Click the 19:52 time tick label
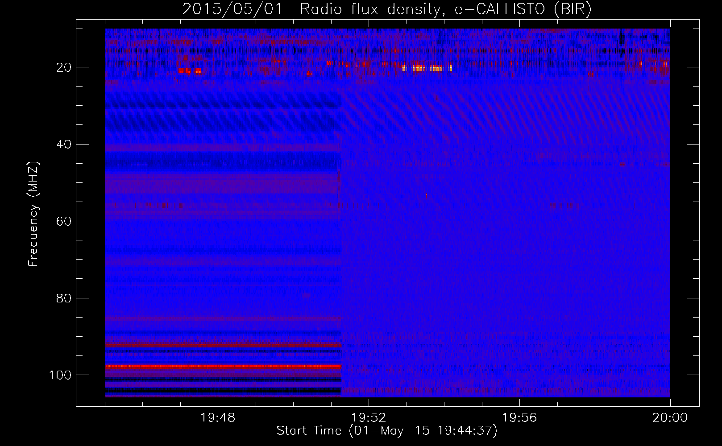Image resolution: width=722 pixels, height=446 pixels. [x=369, y=418]
